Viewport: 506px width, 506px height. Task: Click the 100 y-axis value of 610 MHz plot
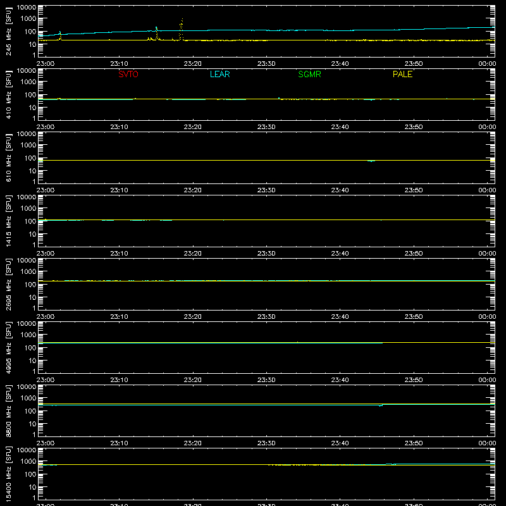(x=30, y=158)
